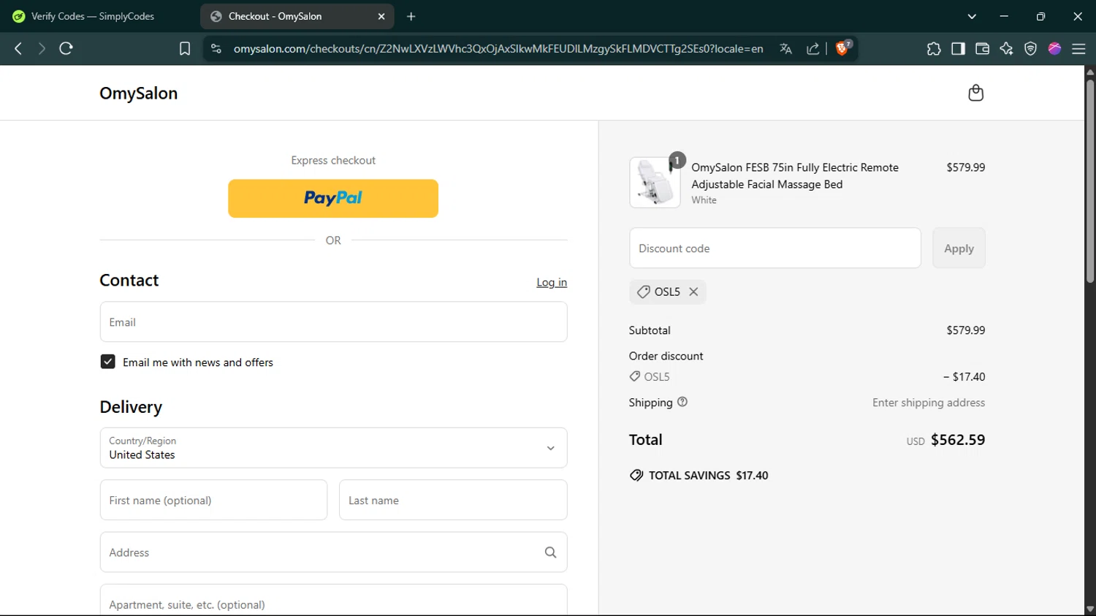Image resolution: width=1096 pixels, height=616 pixels.
Task: Open the shopping cart bag icon
Action: [x=975, y=93]
